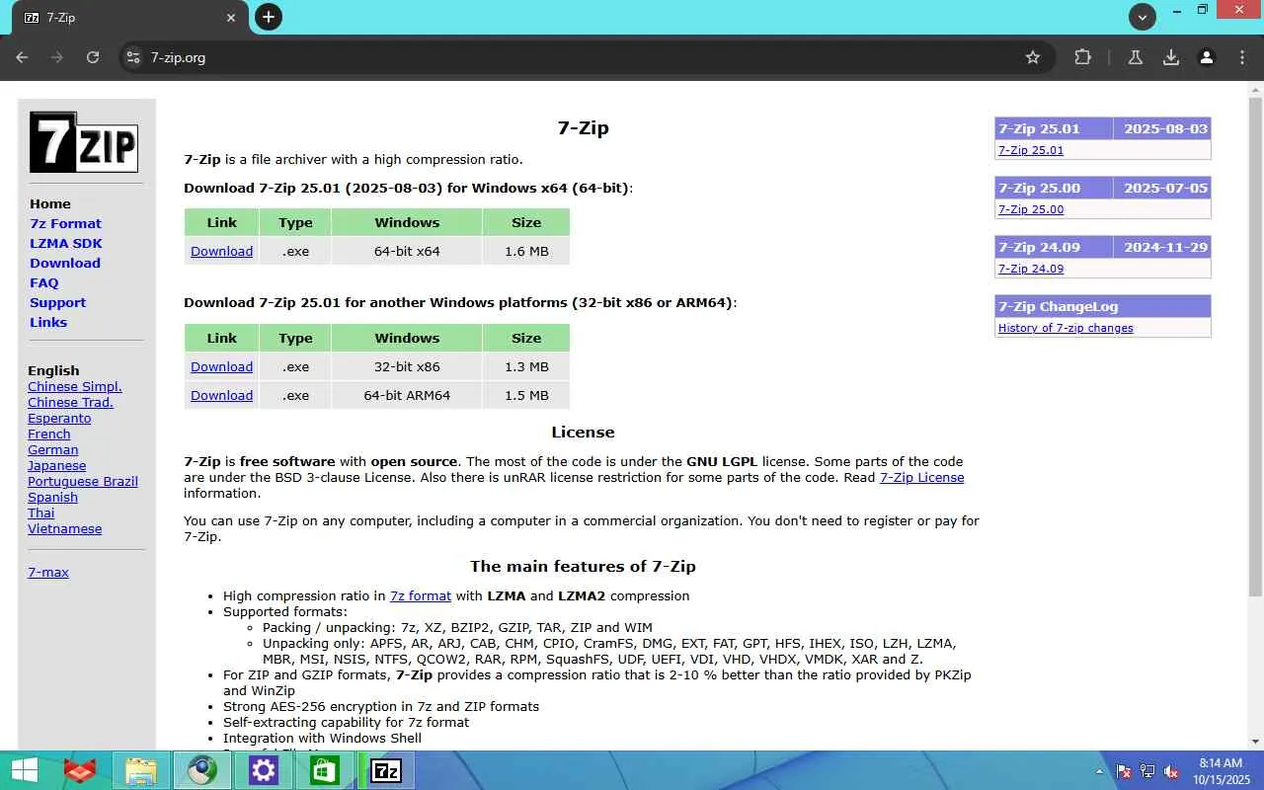Click the network icon in system tray

(1147, 771)
